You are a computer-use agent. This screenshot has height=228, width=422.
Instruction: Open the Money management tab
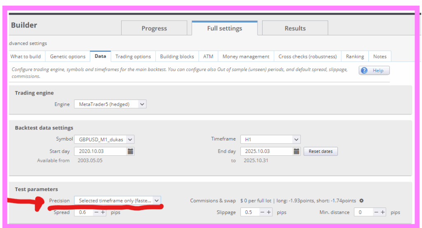246,56
